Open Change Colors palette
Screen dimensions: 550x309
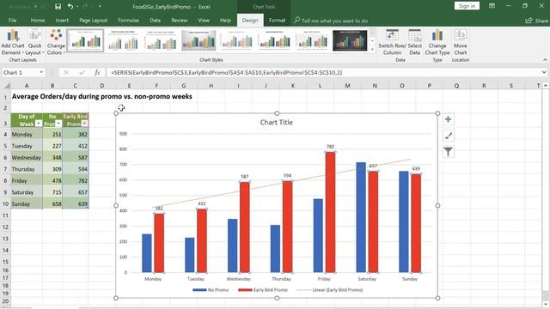(56, 42)
